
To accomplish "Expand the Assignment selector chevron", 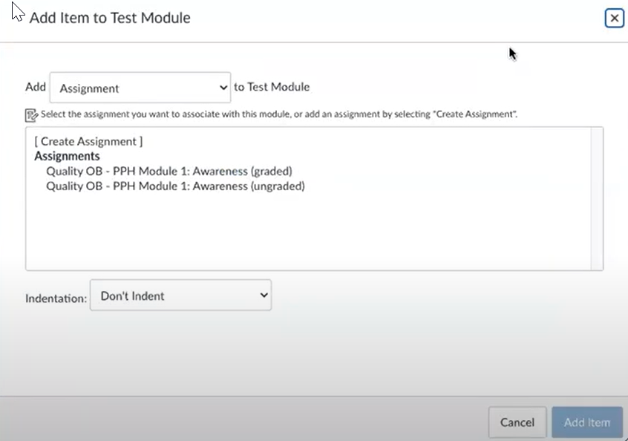I will tap(223, 87).
